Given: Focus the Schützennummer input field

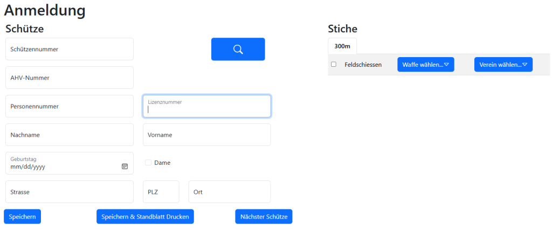Looking at the screenshot, I should click(x=70, y=49).
